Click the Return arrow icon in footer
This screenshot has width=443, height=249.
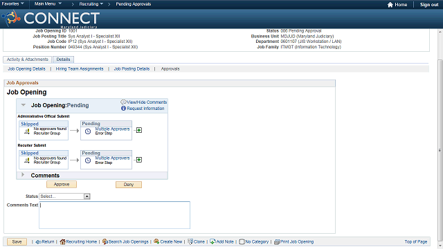(39, 242)
